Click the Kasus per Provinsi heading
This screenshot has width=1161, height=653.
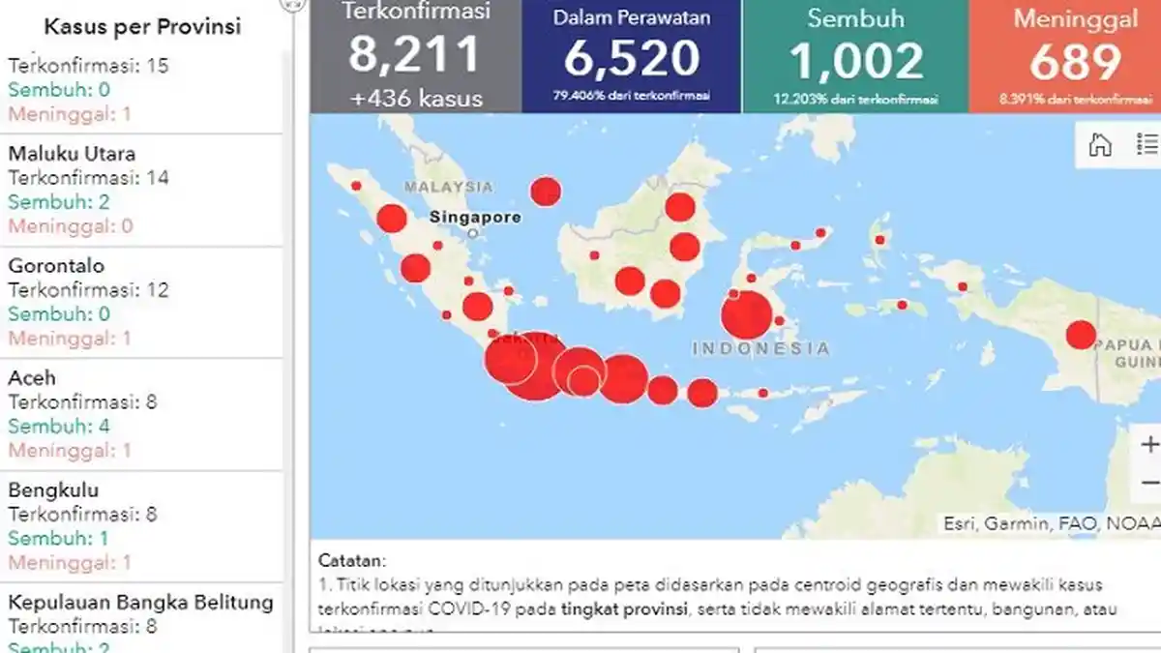142,26
